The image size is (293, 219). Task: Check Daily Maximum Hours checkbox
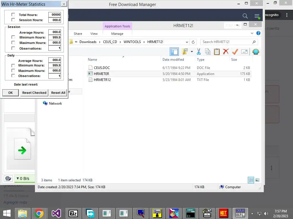point(13,71)
